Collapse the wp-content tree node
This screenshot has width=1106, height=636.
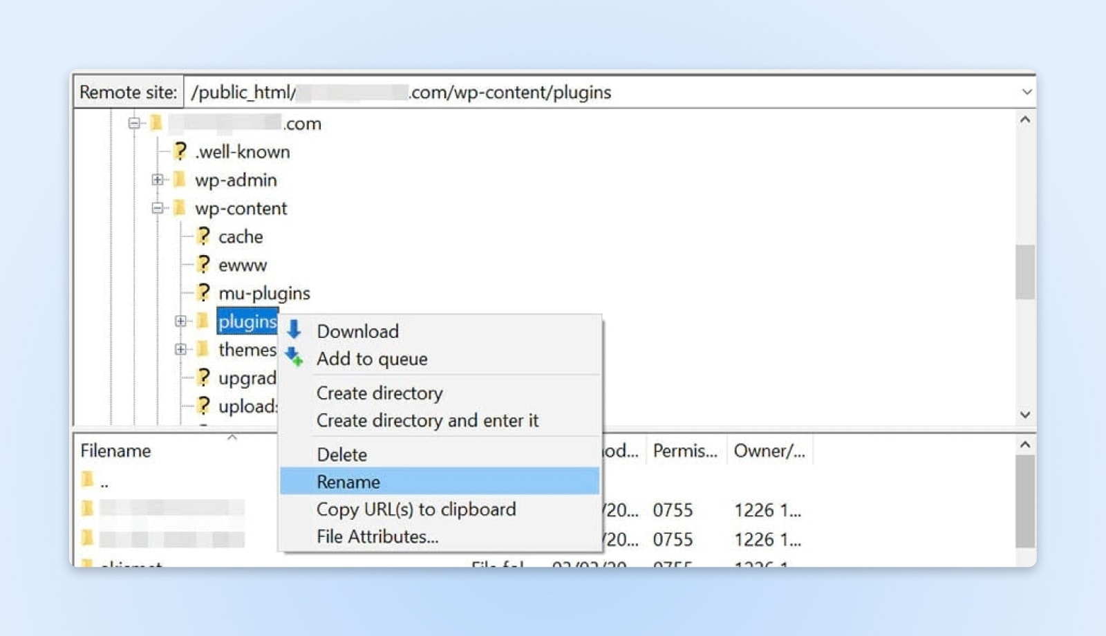tap(156, 208)
